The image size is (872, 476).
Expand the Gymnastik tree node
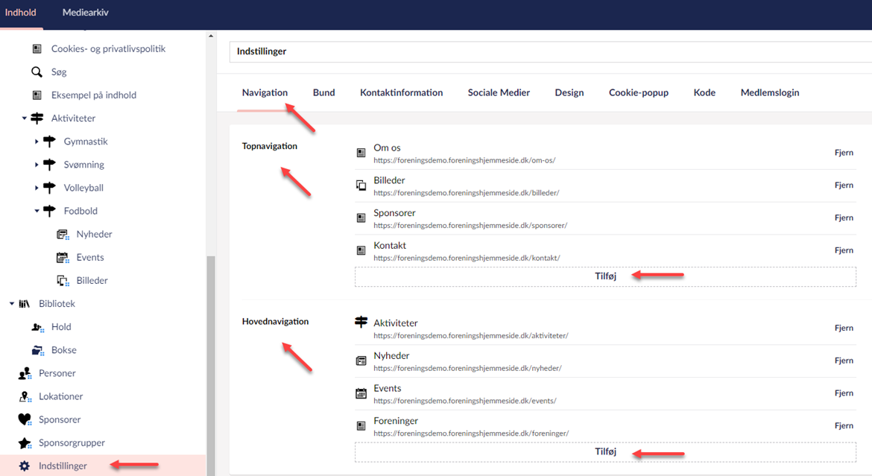(x=37, y=142)
